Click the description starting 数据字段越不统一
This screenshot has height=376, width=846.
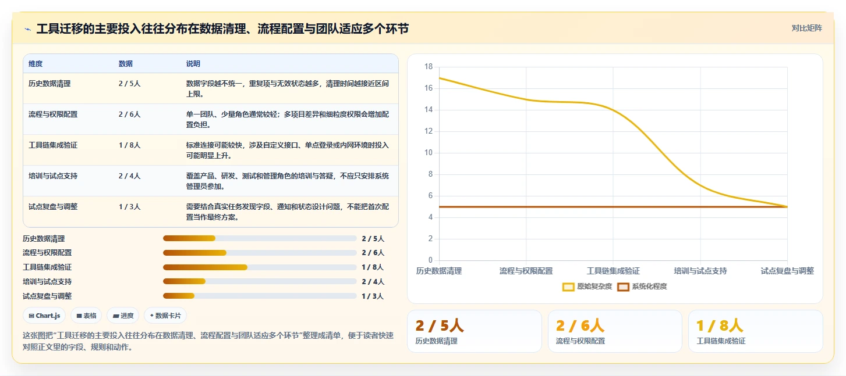coord(288,88)
